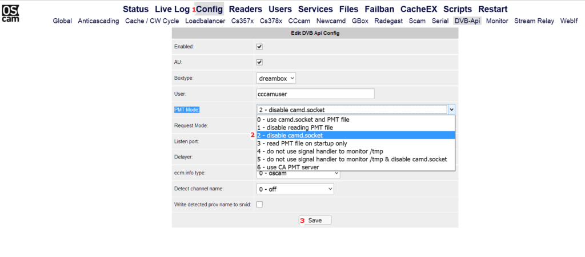585x257 pixels.
Task: Open the Config menu
Action: click(x=209, y=9)
